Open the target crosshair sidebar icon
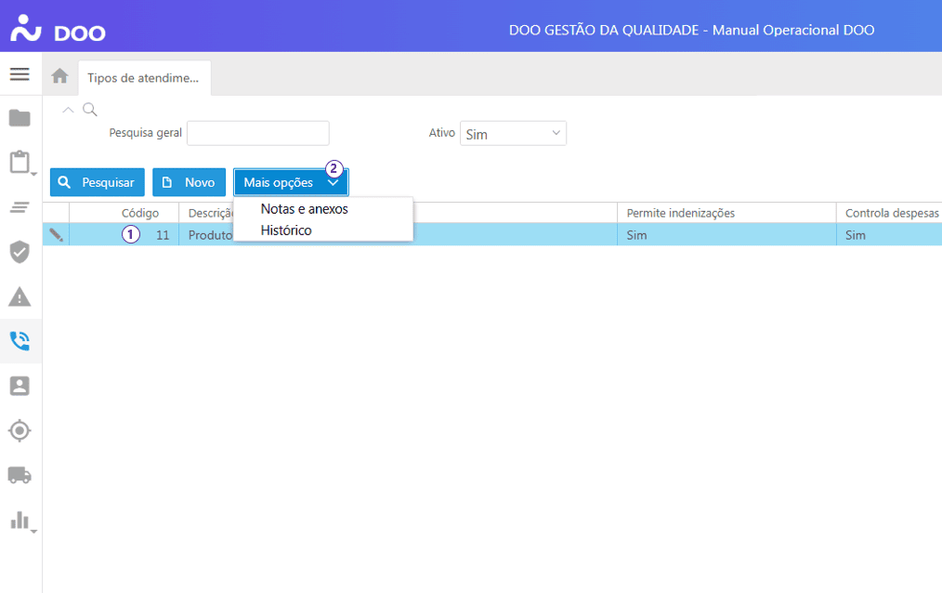 point(20,430)
